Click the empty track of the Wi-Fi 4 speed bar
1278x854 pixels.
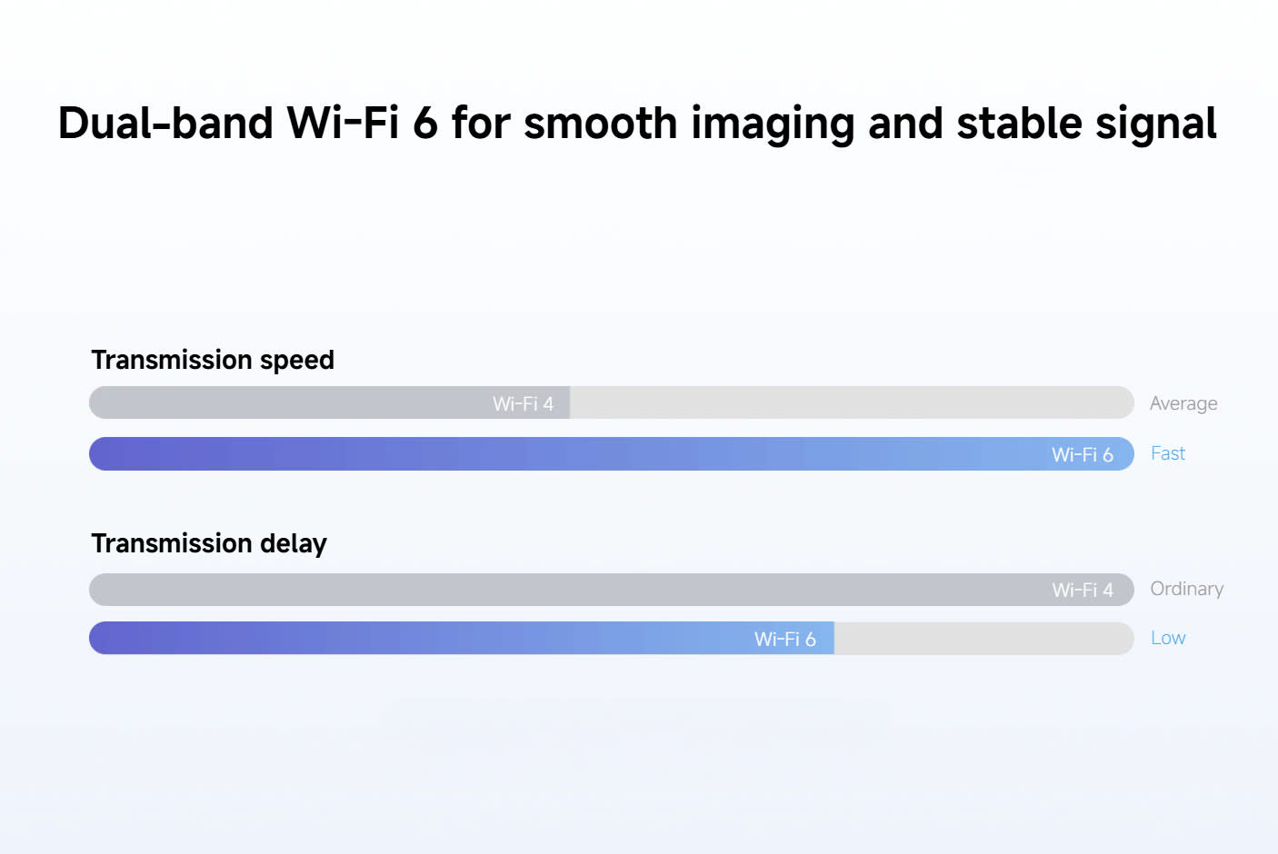click(x=850, y=402)
